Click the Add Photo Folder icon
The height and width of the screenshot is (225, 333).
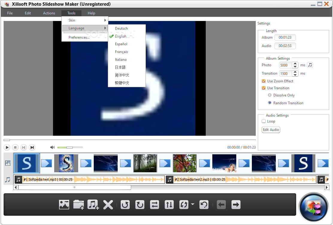[x=78, y=205]
